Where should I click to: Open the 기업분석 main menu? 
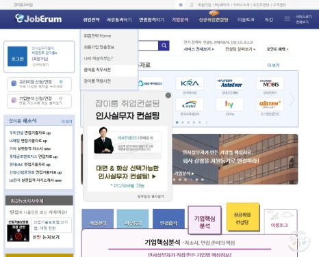pos(180,20)
